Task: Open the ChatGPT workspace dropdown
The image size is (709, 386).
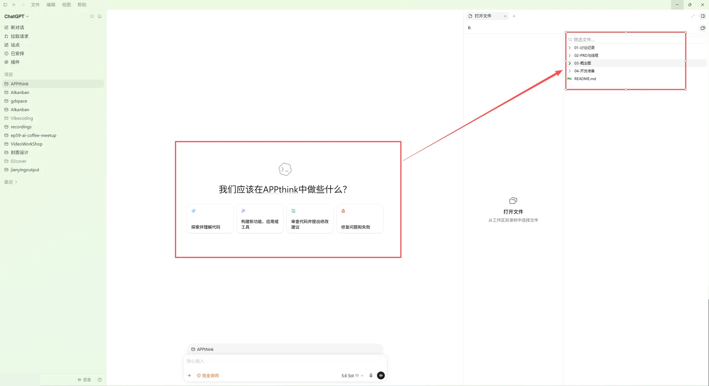Action: (17, 17)
